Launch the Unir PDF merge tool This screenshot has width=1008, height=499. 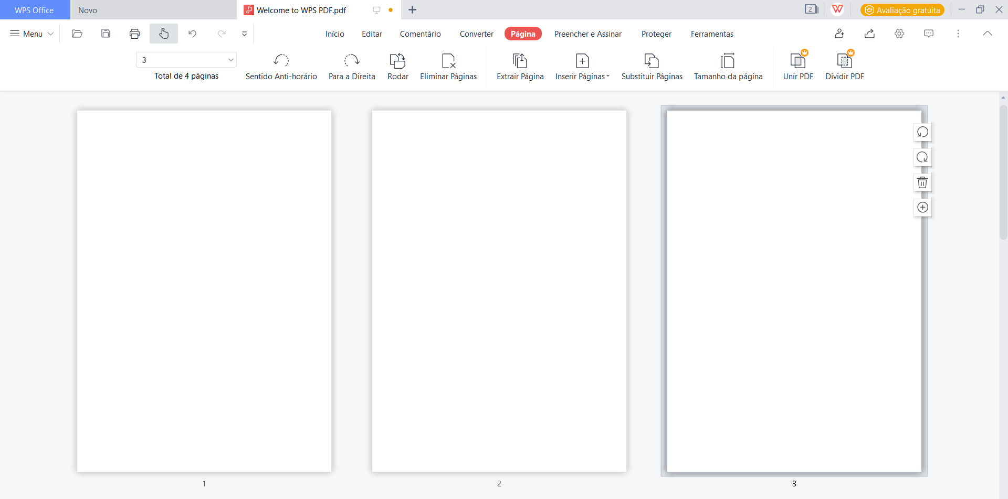coord(797,67)
